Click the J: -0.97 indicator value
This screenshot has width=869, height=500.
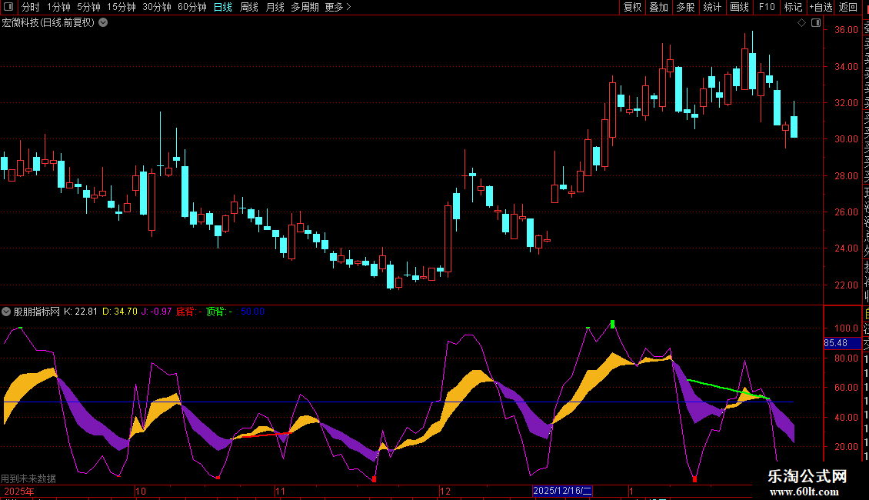point(156,312)
